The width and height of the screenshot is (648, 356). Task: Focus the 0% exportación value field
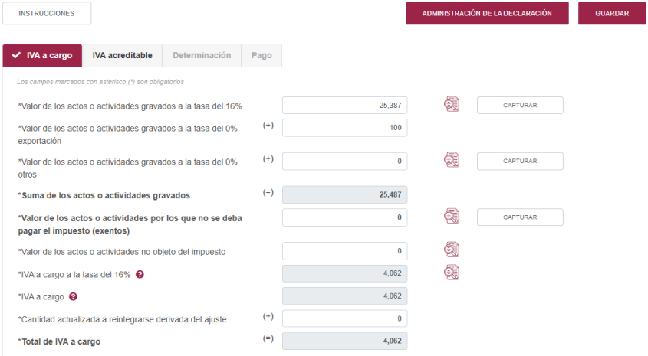coord(344,128)
